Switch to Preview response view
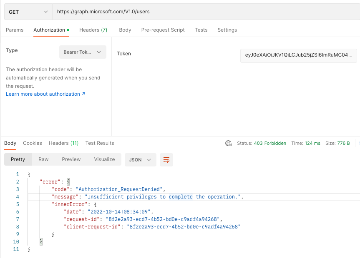 (71, 159)
